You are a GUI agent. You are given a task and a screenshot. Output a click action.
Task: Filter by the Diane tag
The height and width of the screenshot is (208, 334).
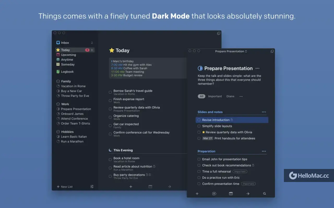(x=230, y=96)
